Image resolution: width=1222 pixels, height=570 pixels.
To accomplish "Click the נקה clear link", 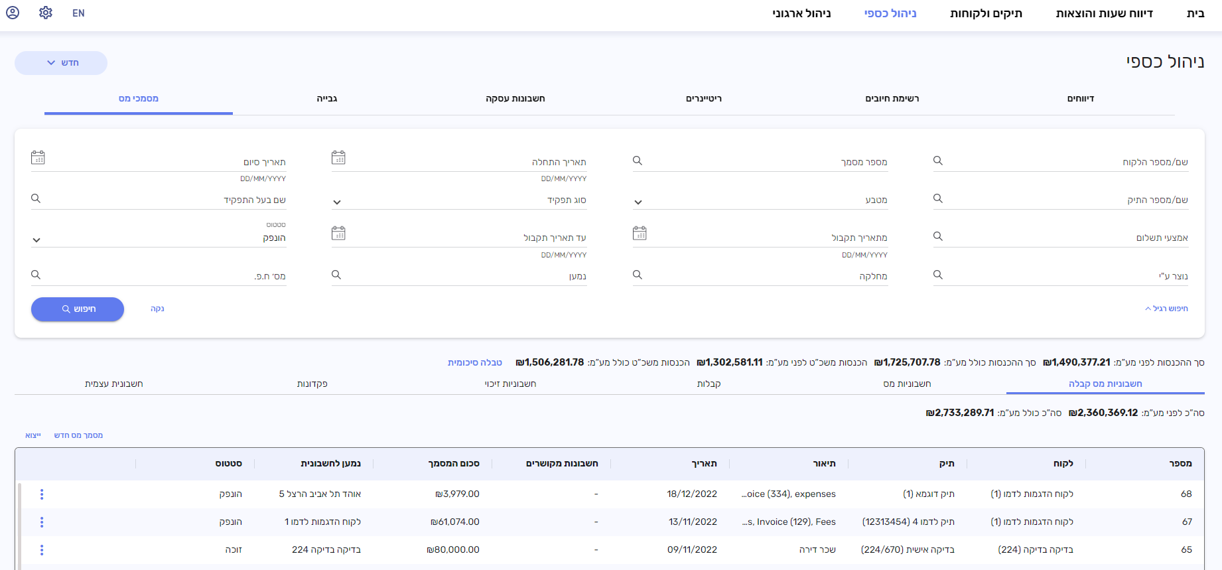I will 157,309.
